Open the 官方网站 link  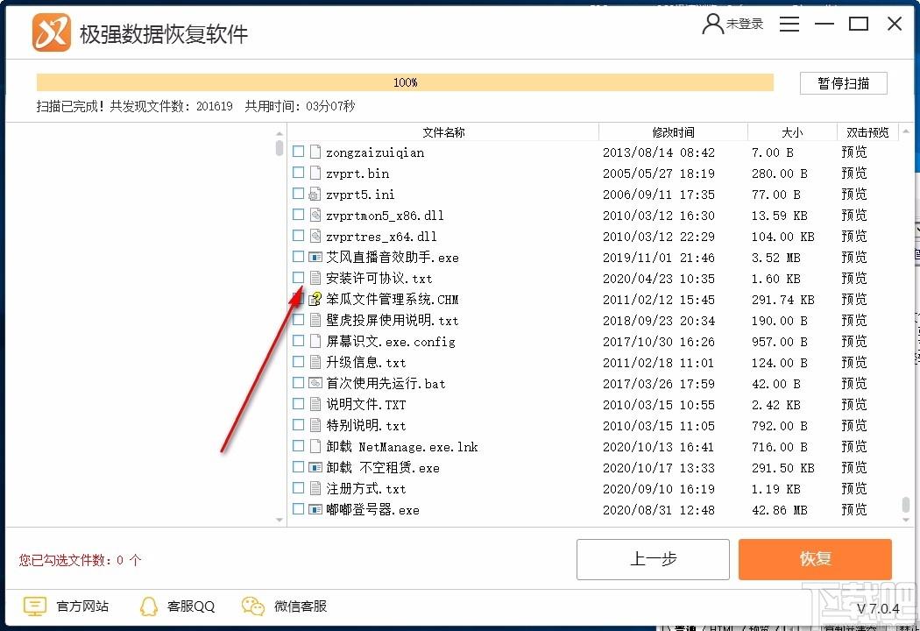click(x=82, y=606)
